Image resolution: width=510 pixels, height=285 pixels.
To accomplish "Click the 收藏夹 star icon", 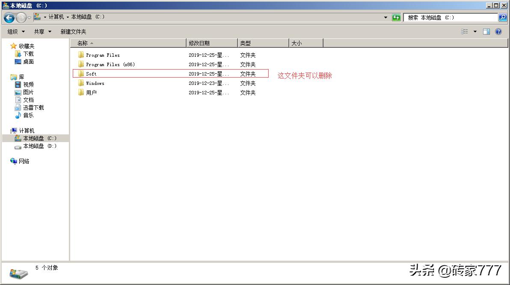I will pos(13,46).
